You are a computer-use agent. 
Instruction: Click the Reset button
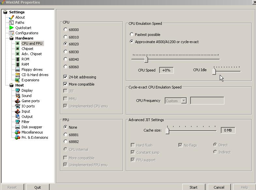(x=12, y=187)
